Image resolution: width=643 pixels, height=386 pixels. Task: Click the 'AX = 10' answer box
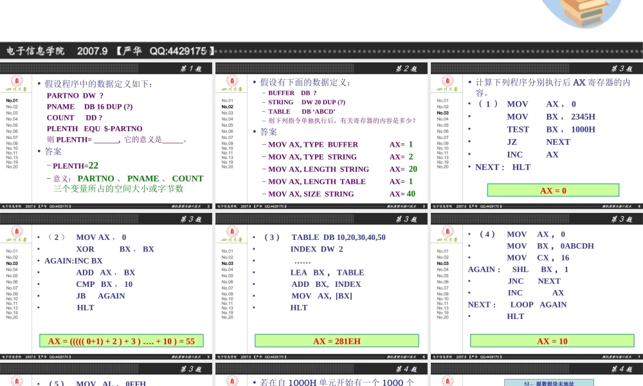(x=552, y=341)
